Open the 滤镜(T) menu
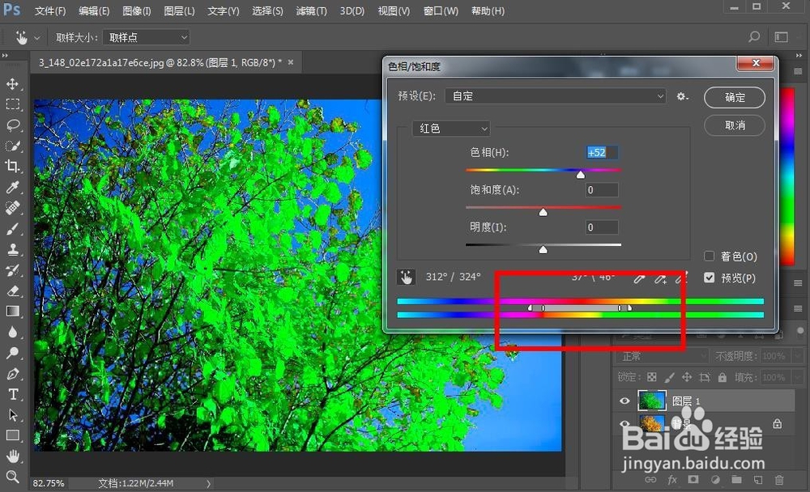The width and height of the screenshot is (810, 492). 312,11
